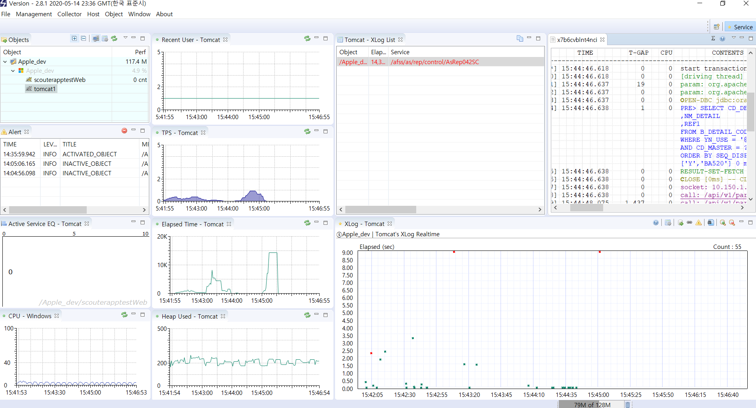Open the profile view menu arrow
This screenshot has height=408, width=756.
click(733, 38)
